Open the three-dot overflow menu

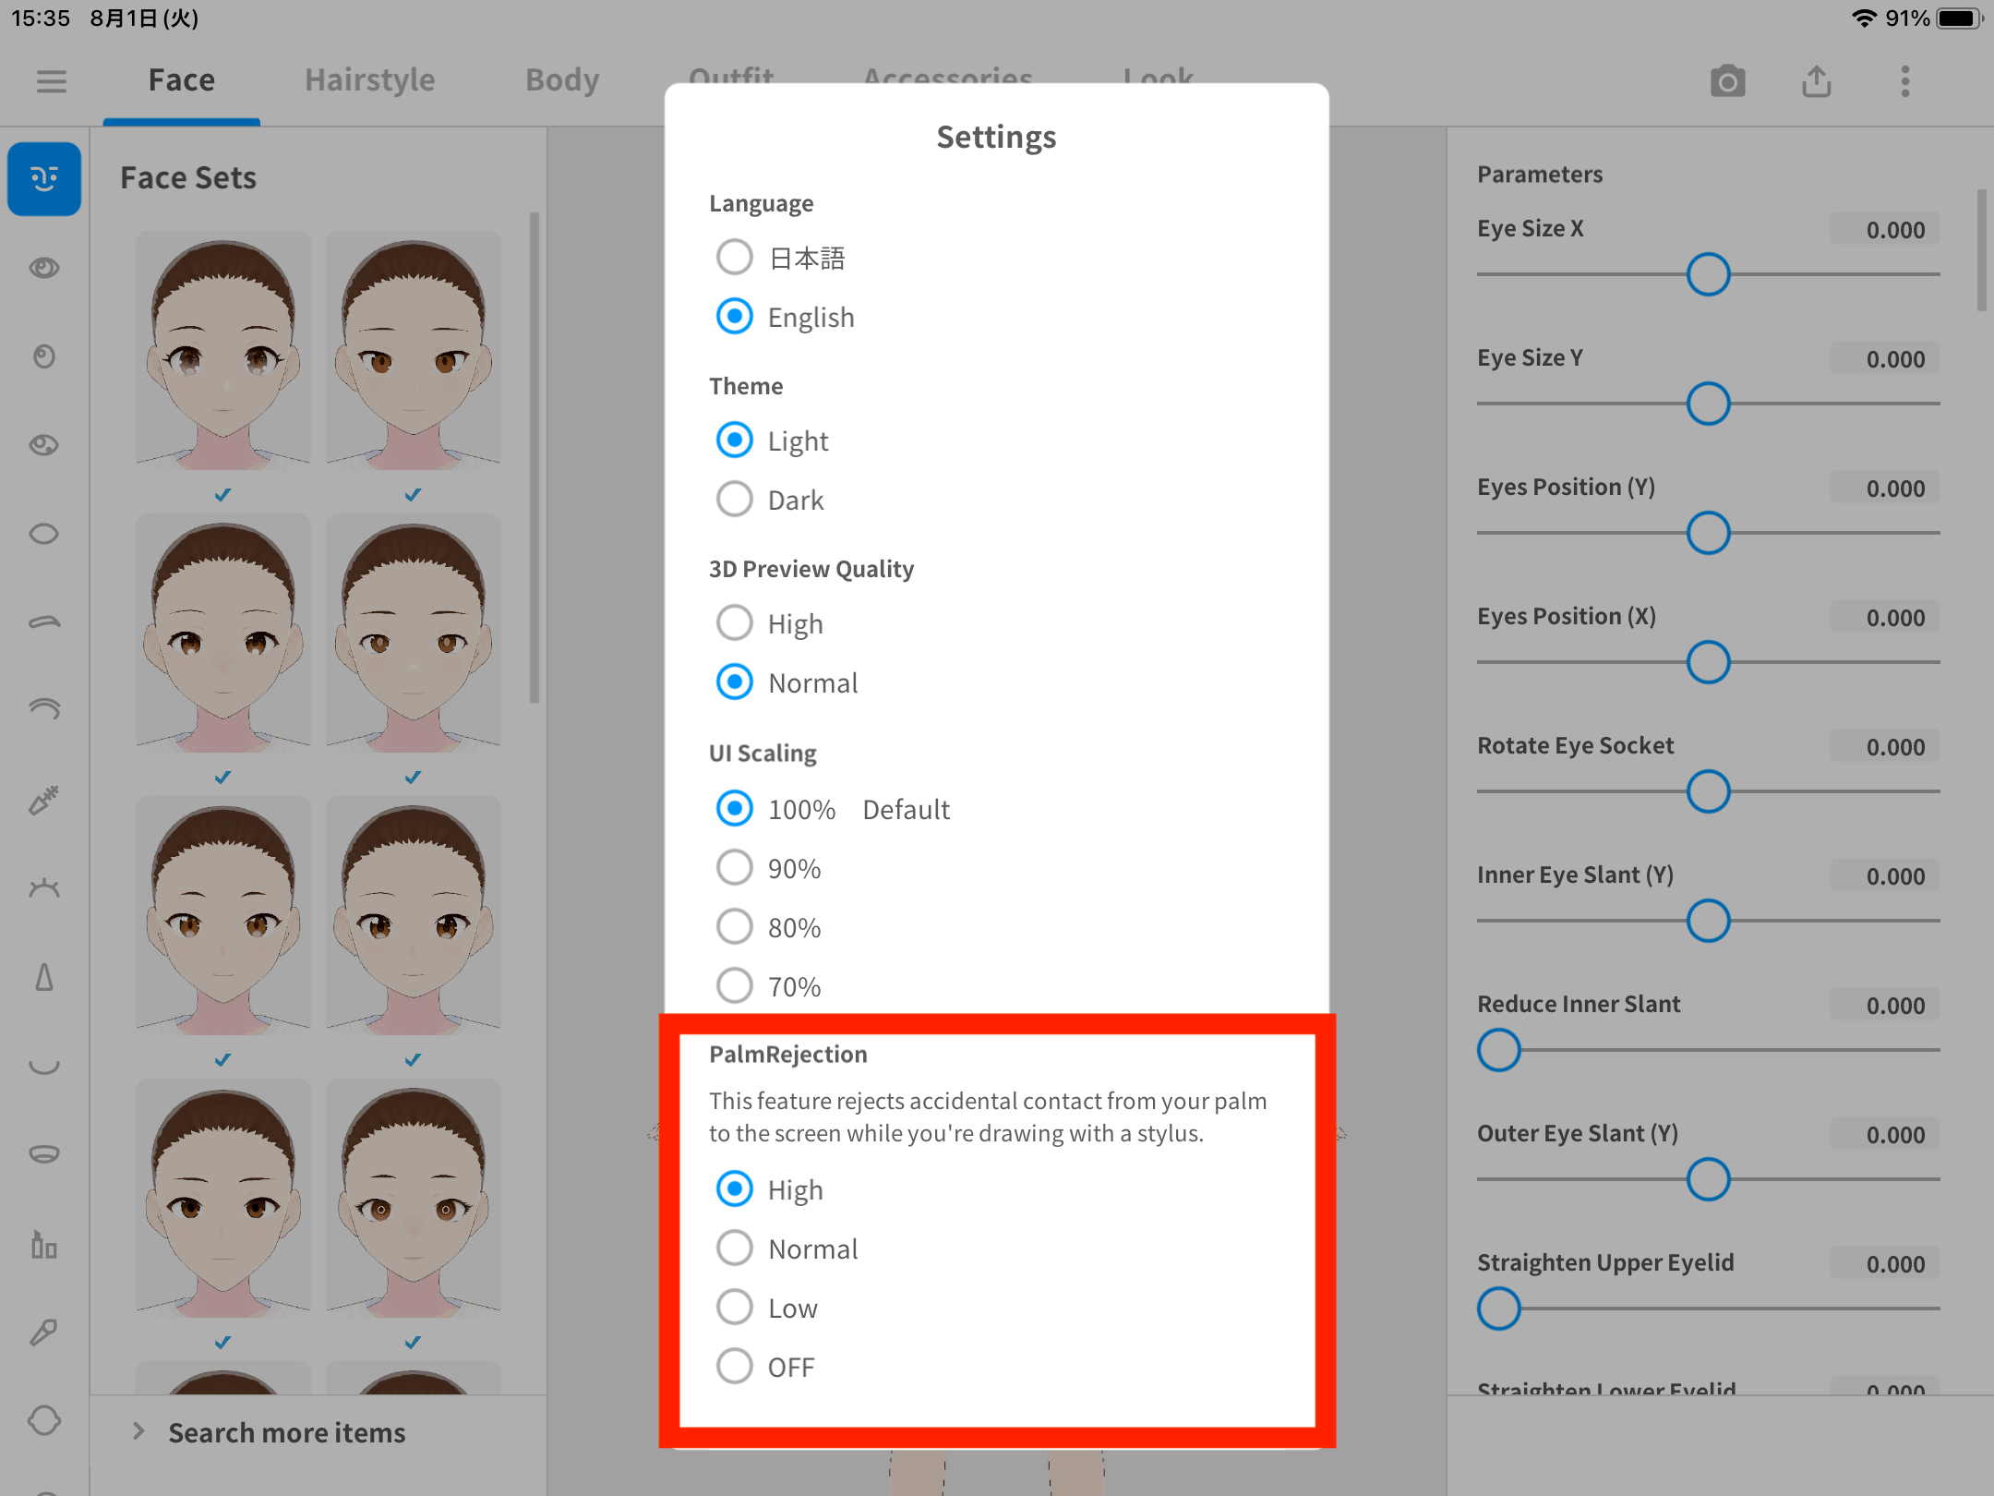(1904, 81)
